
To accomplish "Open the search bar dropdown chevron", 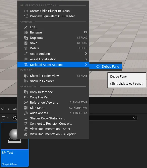I will [134, 118].
